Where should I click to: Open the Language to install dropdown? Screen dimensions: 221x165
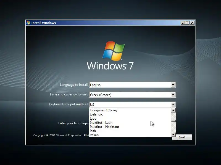pyautogui.click(x=173, y=85)
